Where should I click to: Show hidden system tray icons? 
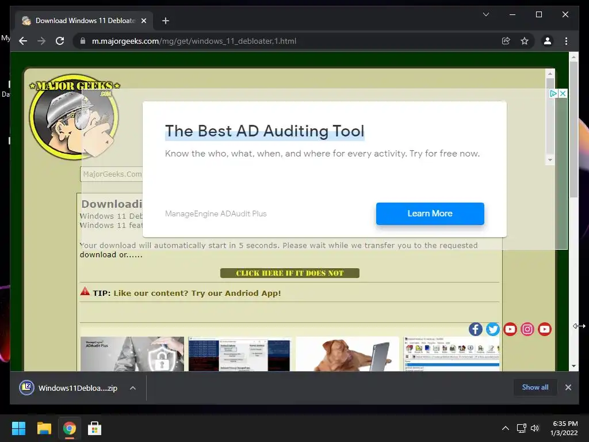pyautogui.click(x=506, y=428)
